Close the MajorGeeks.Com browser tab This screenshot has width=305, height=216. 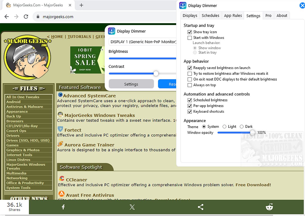[70, 5]
